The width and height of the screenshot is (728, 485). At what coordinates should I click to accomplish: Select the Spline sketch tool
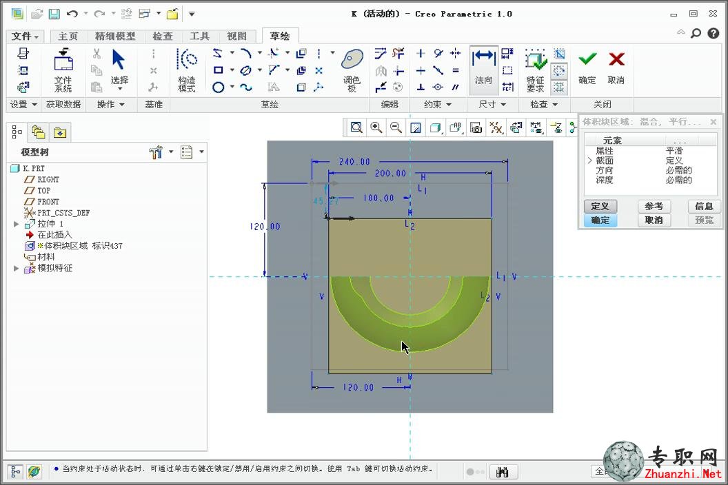point(246,87)
